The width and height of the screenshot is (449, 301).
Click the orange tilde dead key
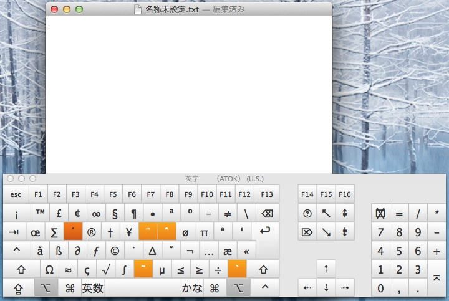(x=143, y=269)
